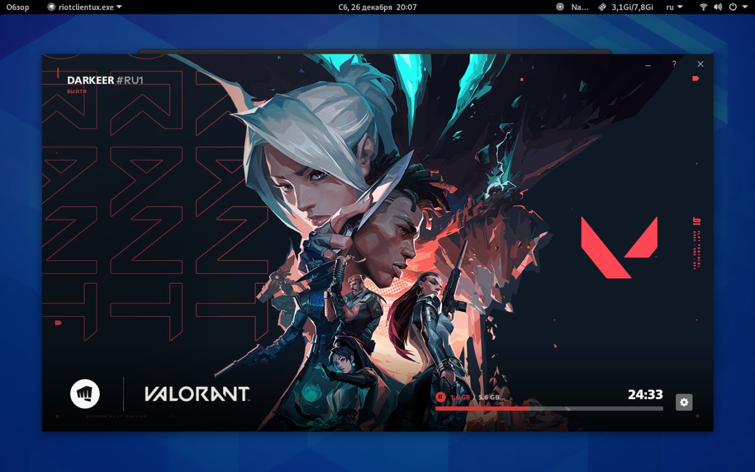Click the 5.6 GB total size text
The width and height of the screenshot is (755, 472).
(489, 398)
